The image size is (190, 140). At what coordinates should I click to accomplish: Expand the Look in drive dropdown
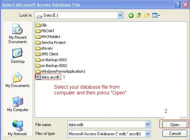[120, 15]
